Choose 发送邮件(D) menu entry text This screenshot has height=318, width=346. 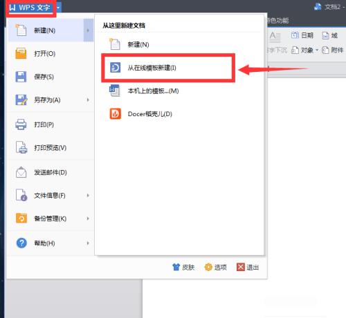[x=51, y=172]
